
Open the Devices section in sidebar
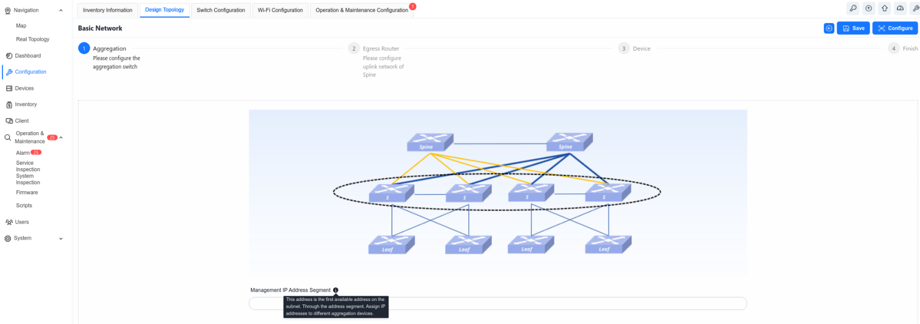[24, 88]
